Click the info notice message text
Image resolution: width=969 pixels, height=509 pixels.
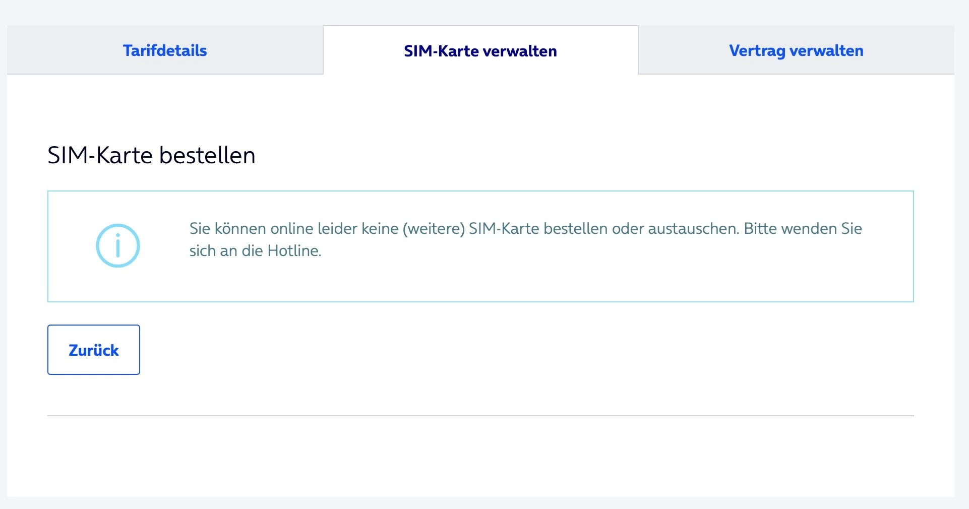(525, 239)
